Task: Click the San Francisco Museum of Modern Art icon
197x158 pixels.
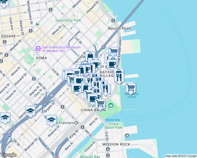Action: point(38,49)
